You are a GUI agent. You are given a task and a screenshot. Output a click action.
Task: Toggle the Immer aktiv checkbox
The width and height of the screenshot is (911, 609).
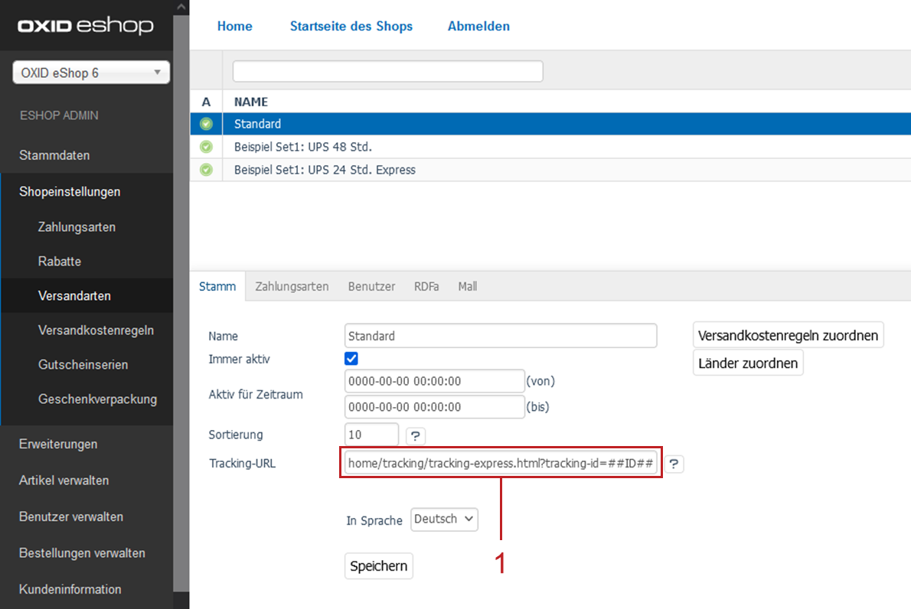tap(351, 358)
